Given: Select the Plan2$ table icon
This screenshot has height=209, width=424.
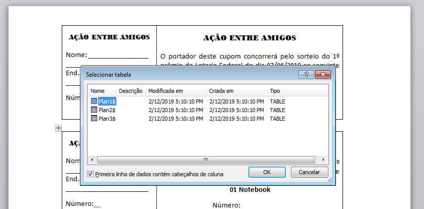Looking at the screenshot, I should [94, 110].
